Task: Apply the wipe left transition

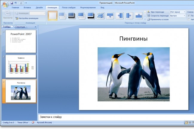Action: [x=119, y=16]
